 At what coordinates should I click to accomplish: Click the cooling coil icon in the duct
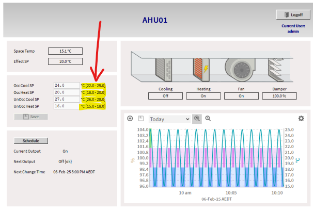coord(166,68)
